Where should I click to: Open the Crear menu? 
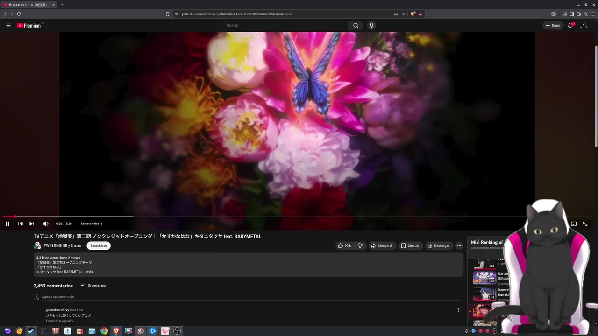(553, 25)
